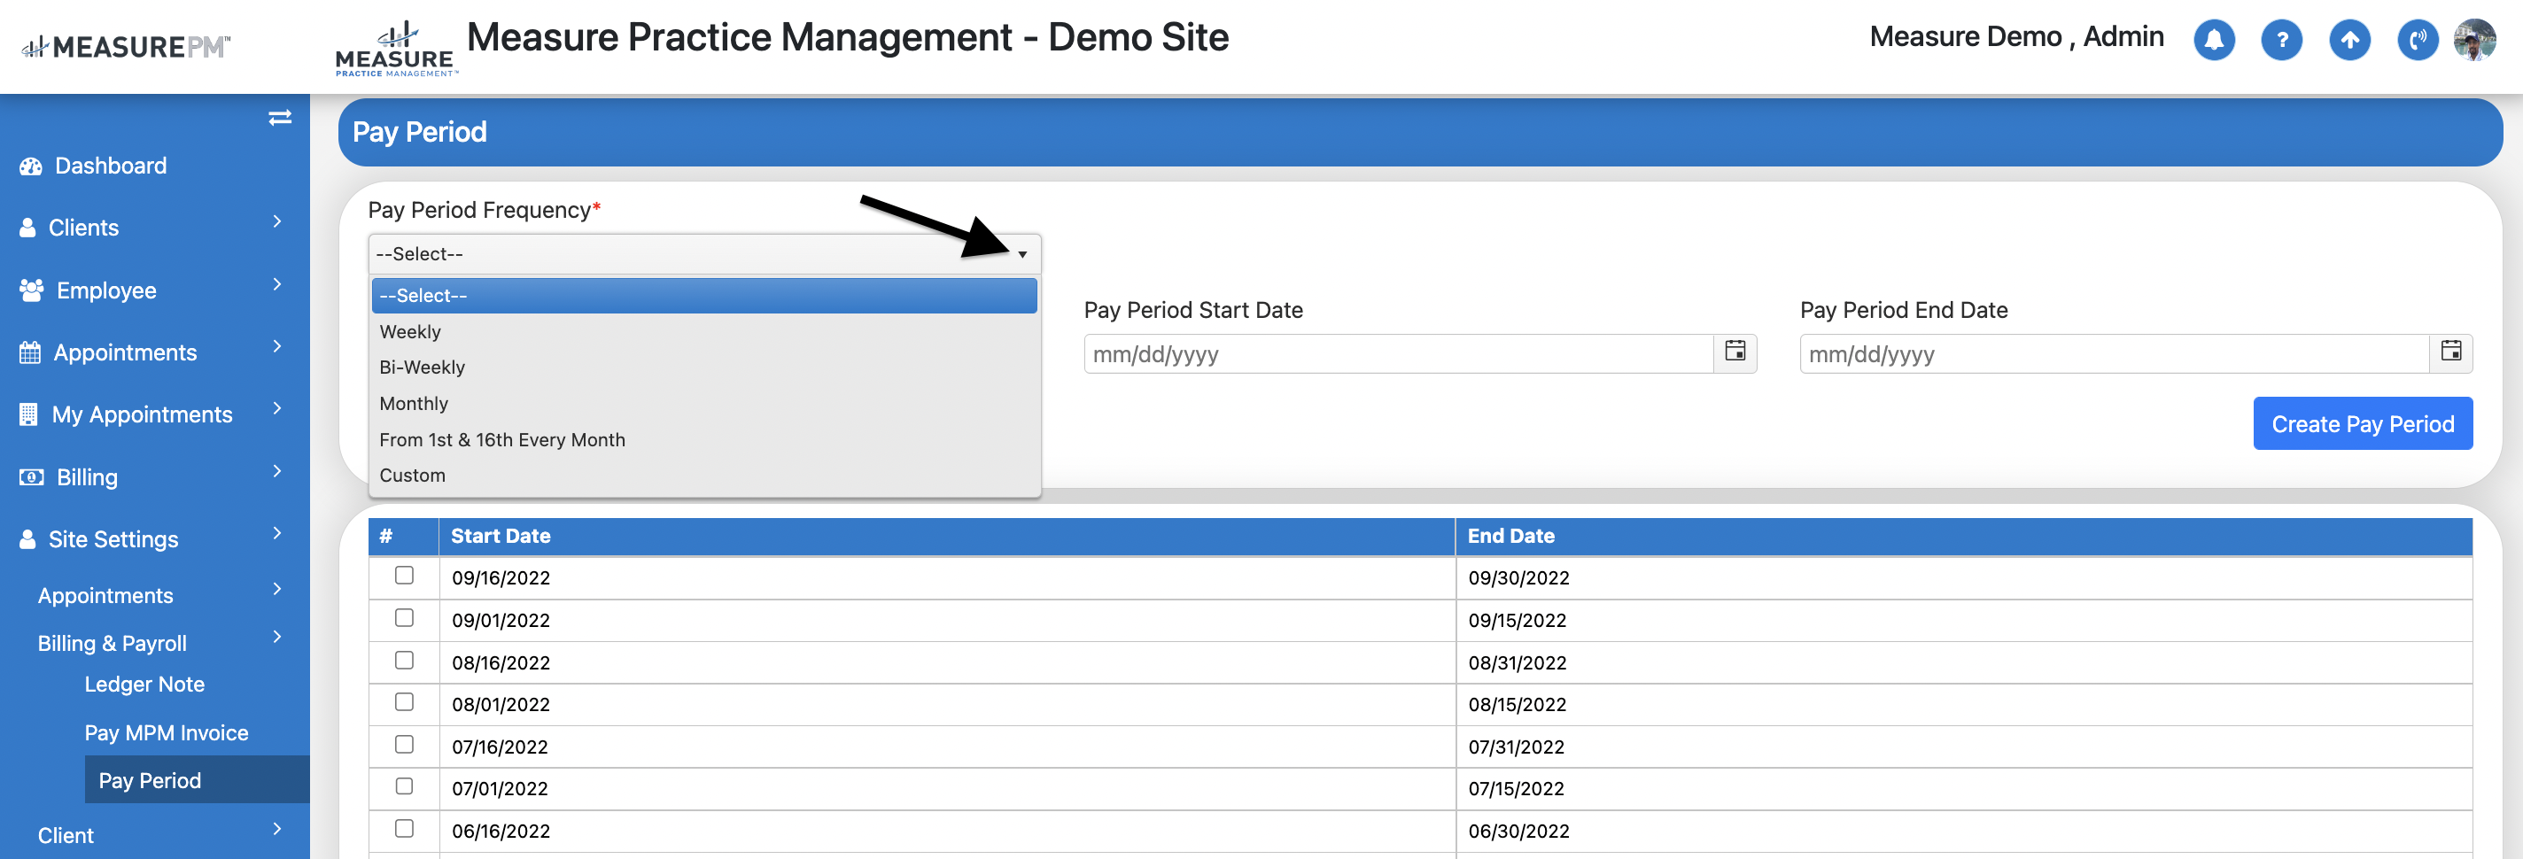Expand the My Appointments chevron

tap(277, 408)
